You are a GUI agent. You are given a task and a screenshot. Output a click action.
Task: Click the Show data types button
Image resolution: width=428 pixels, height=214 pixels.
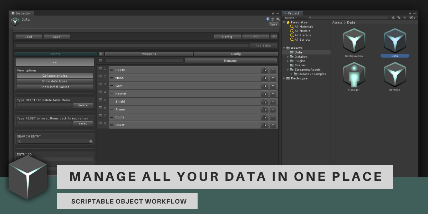pyautogui.click(x=55, y=81)
